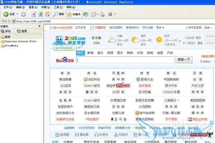Click the Baidu logo beside search box
This screenshot has width=215, height=143.
[x=65, y=60]
